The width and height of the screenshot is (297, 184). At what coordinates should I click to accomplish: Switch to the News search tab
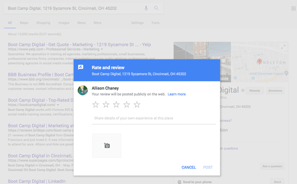pos(82,23)
